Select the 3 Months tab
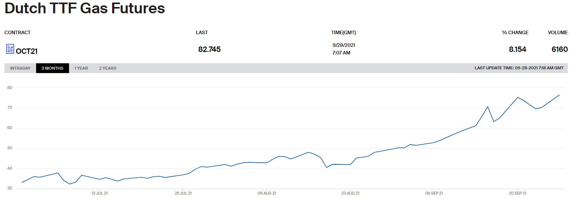The height and width of the screenshot is (199, 576). pyautogui.click(x=53, y=68)
